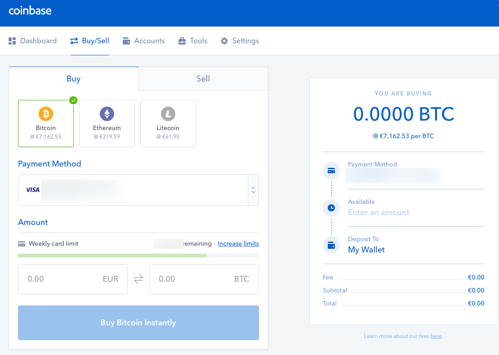Click the 'Amount' section heading
499x355 pixels.
[x=33, y=222]
